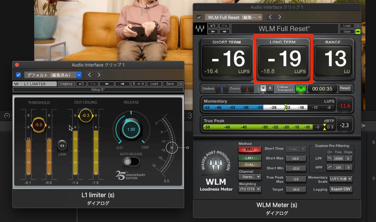The width and height of the screenshot is (376, 222).
Task: Click the Short Min -32.0 field
Action: coord(296,168)
